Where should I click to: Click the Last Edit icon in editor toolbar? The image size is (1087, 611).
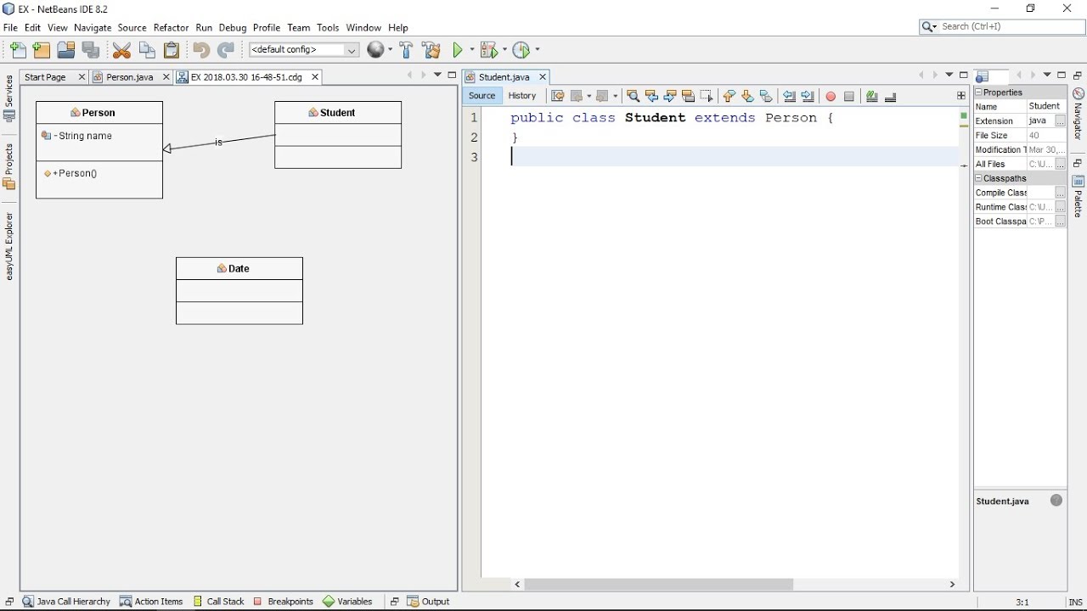(557, 97)
